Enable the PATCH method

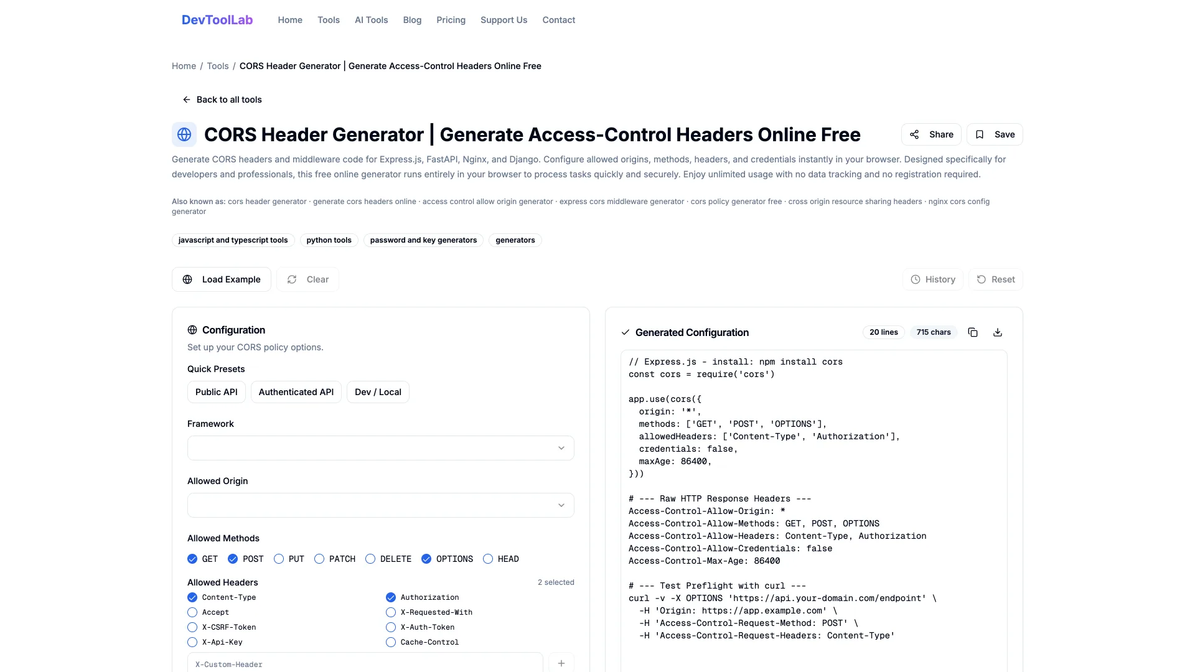319,559
